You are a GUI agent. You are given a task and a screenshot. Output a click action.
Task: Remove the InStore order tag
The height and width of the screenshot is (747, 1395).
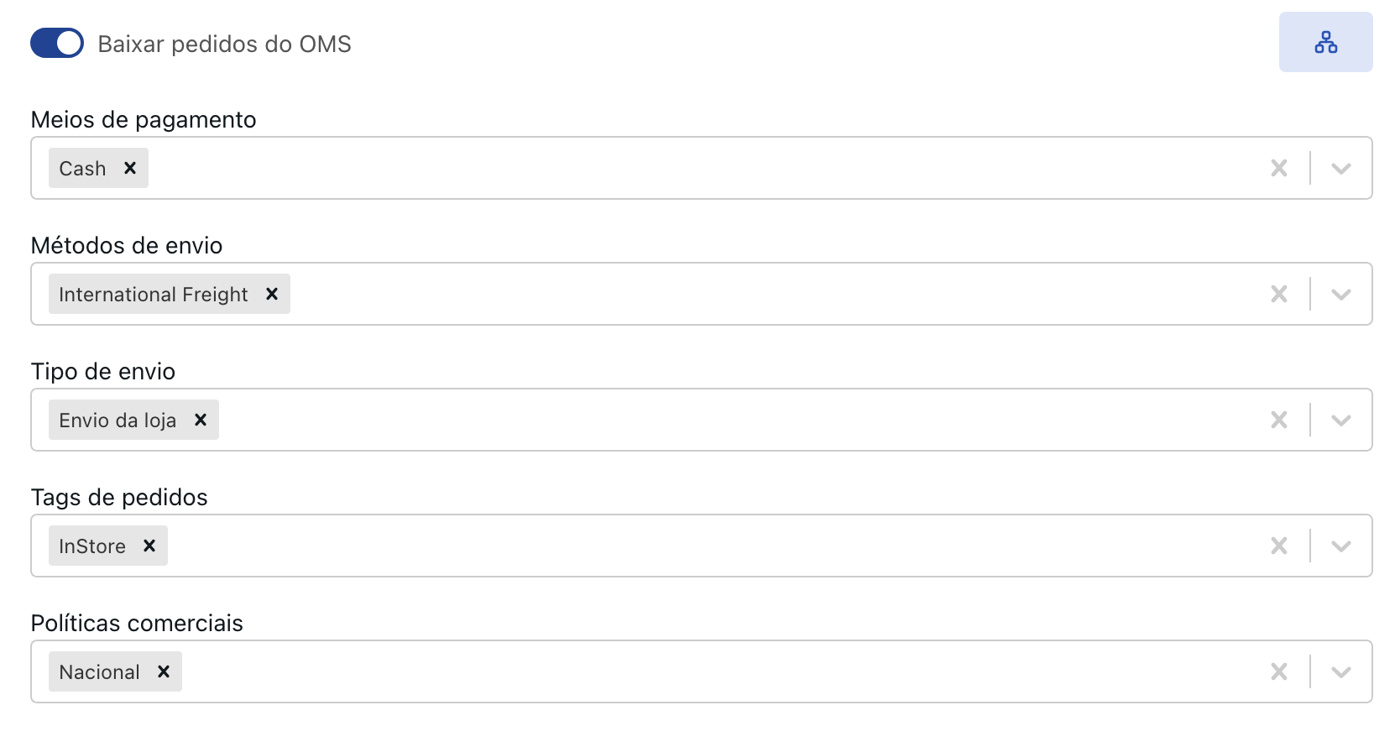pos(149,546)
